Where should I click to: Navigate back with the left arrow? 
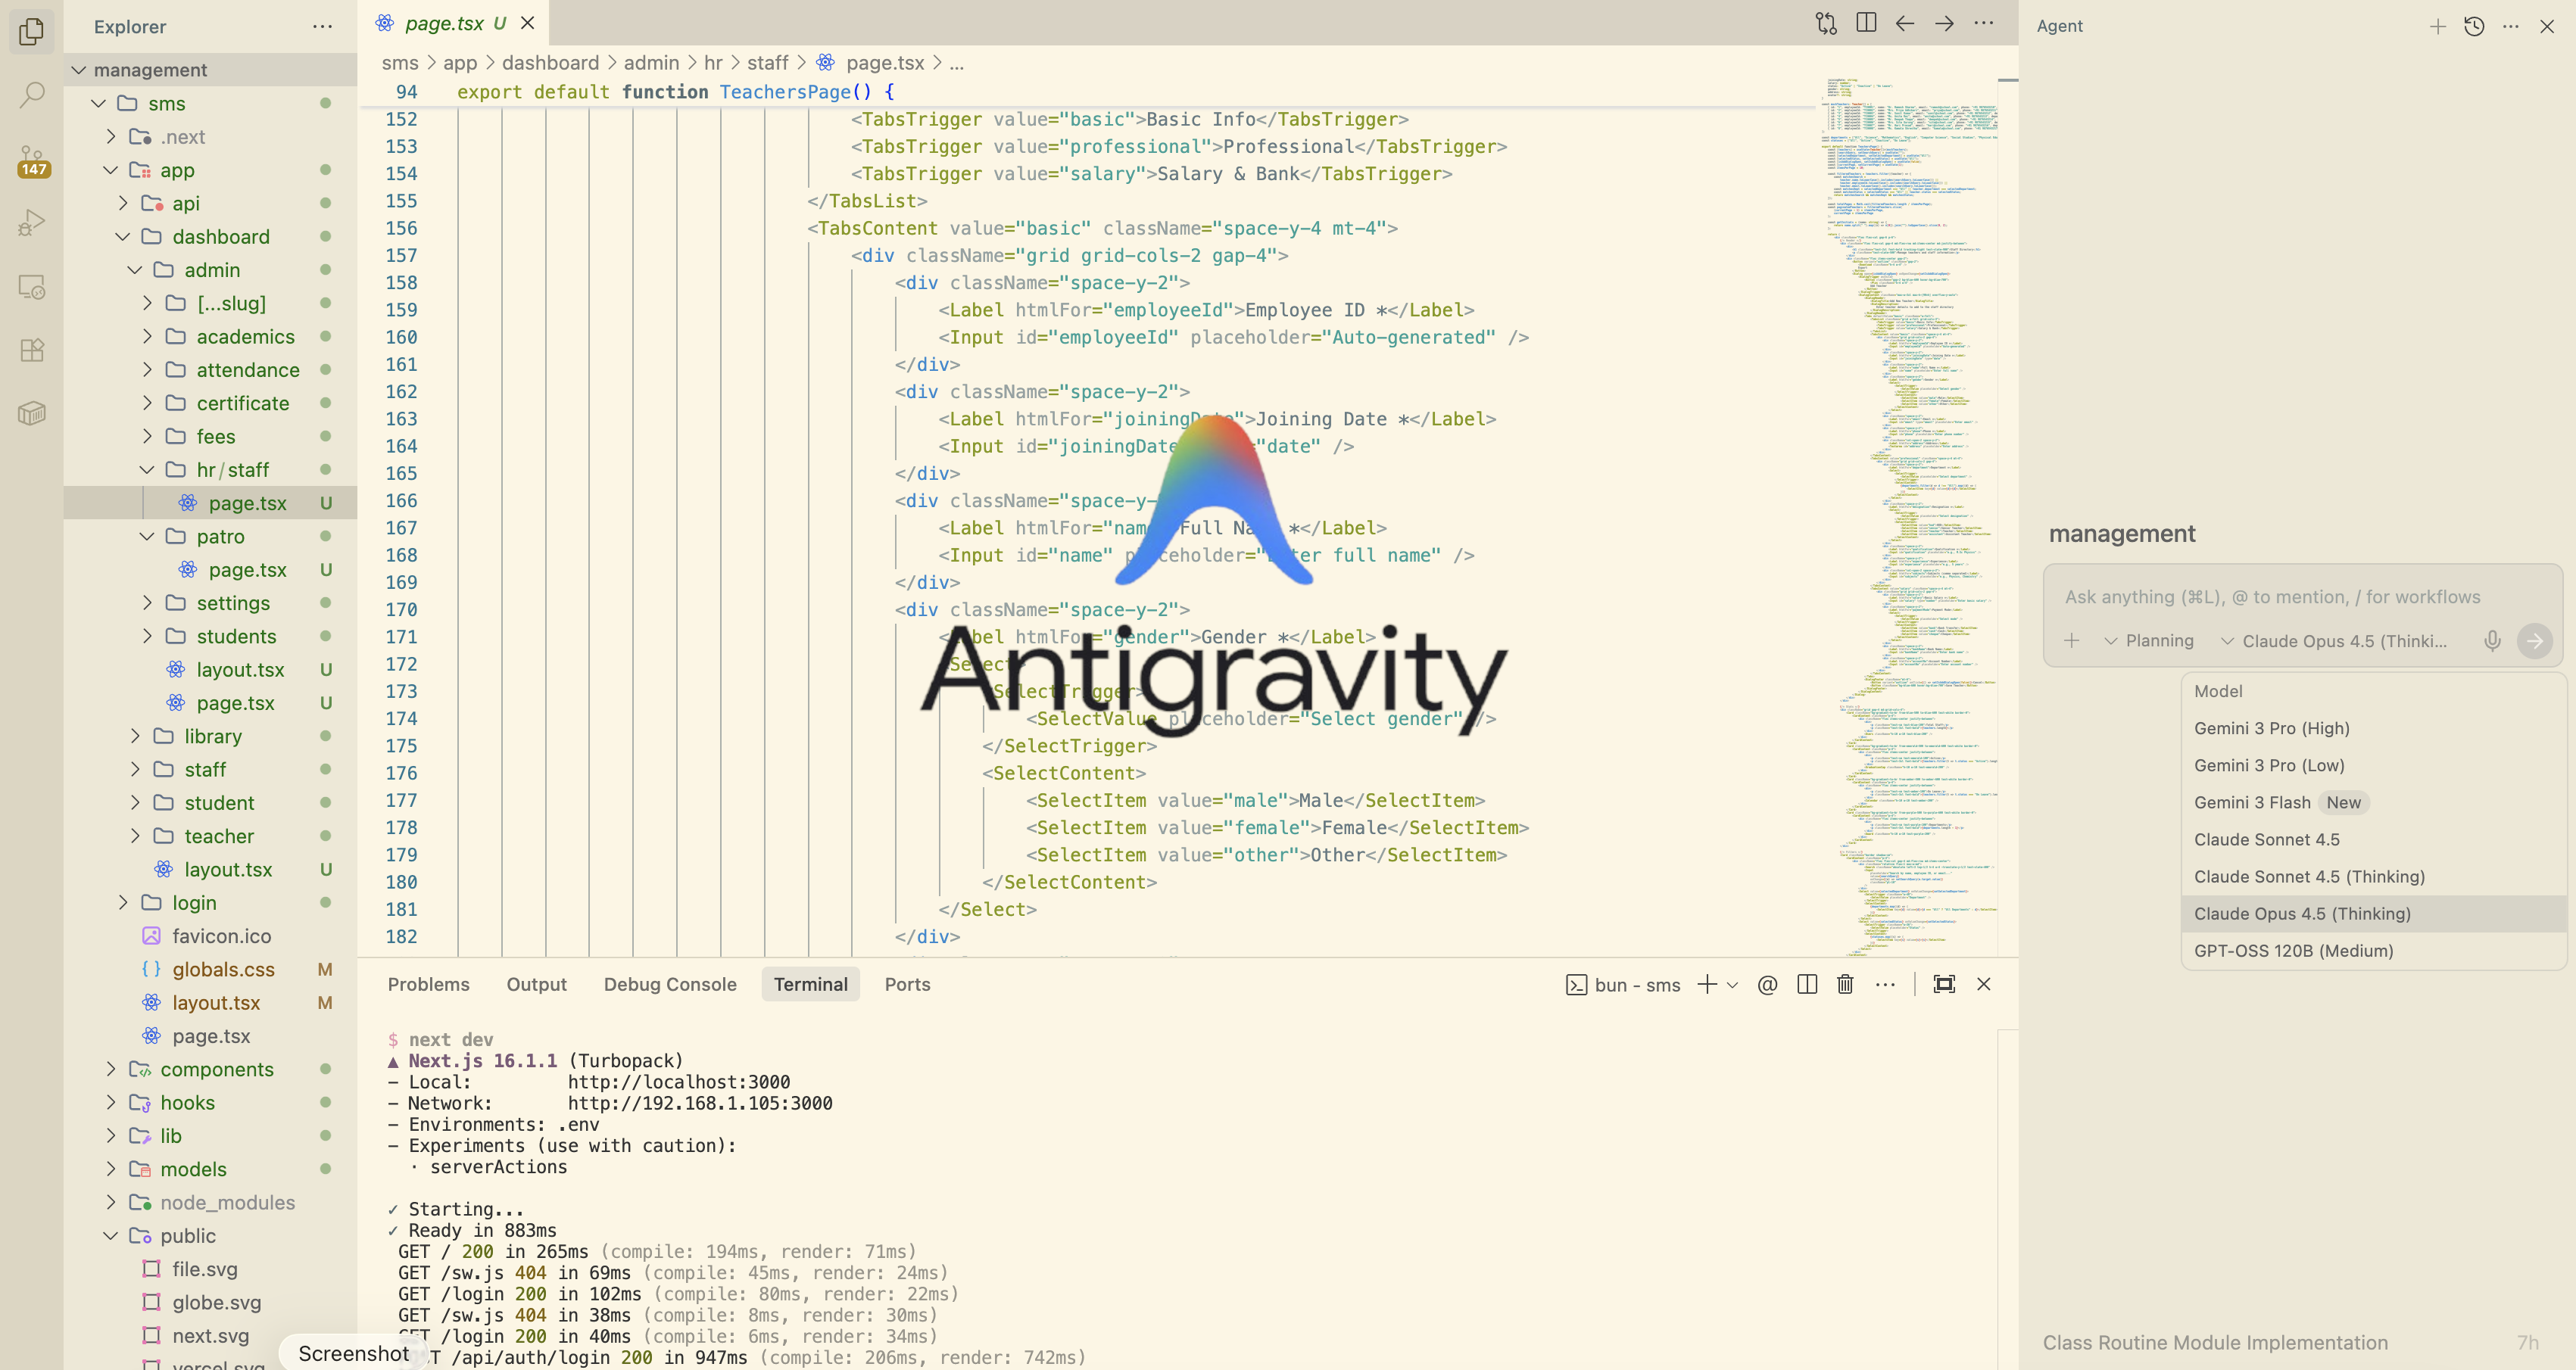(1905, 23)
